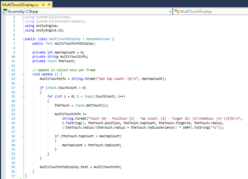Collapse the Update method region
The width and height of the screenshot is (248, 179).
click(x=23, y=74)
